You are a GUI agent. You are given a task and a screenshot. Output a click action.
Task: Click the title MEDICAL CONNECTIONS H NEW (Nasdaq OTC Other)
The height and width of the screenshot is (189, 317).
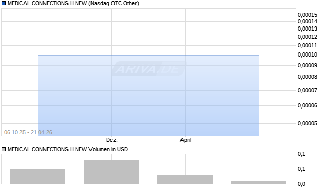pos(73,3)
